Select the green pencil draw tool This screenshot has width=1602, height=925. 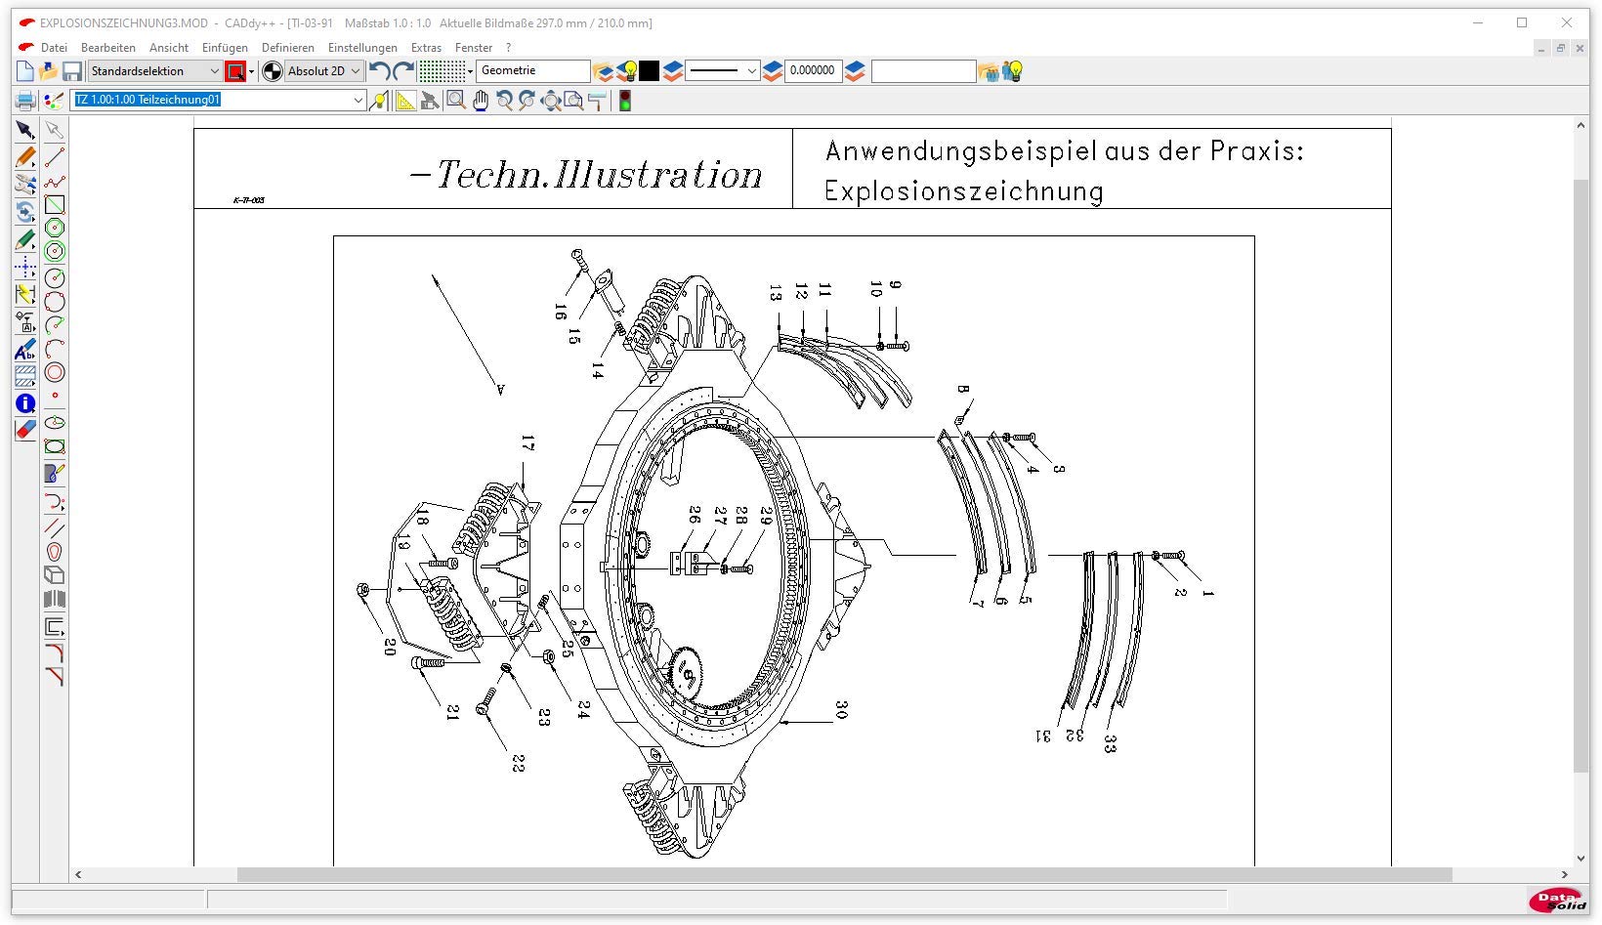[x=25, y=239]
